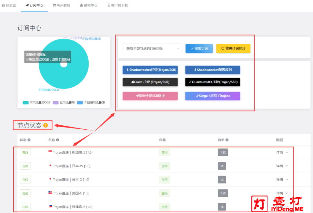Expand 详情 for 美国-C node
This screenshot has height=213, width=313.
click(x=282, y=193)
